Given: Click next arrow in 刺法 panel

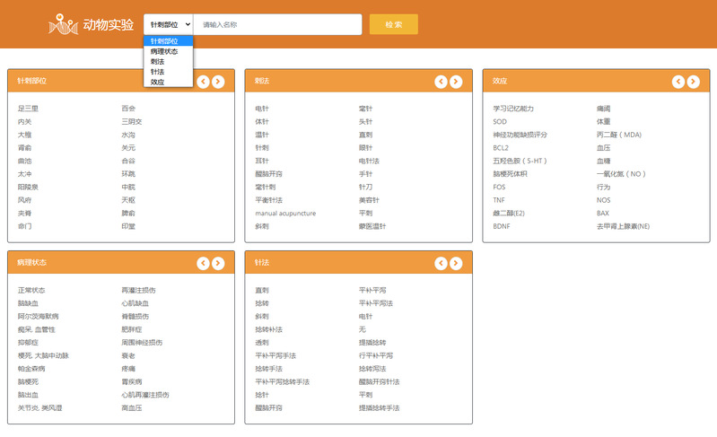Looking at the screenshot, I should (456, 82).
